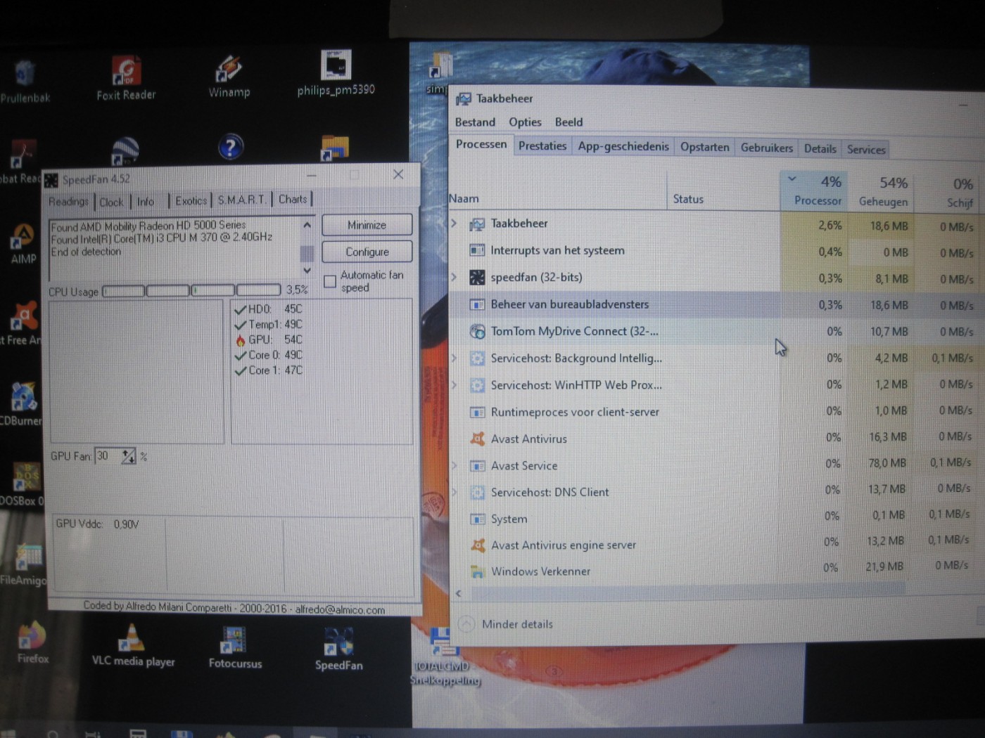
Task: Open the TOTALCMD Snelkoppeling desktop icon
Action: coord(445,658)
